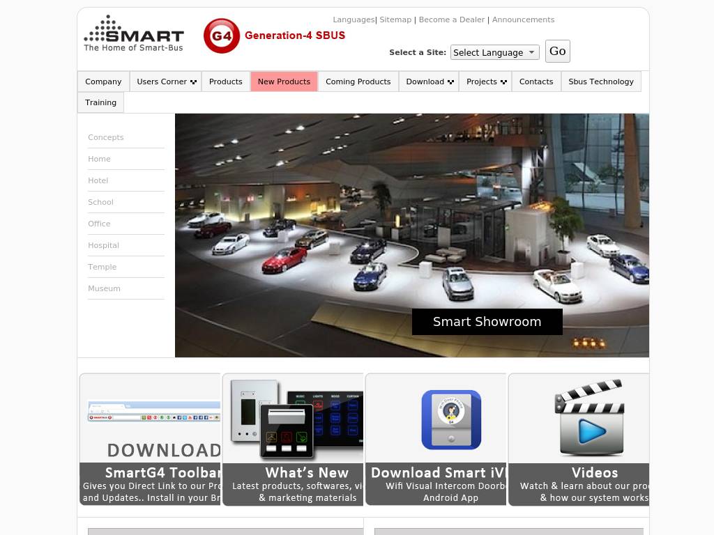714x535 pixels.
Task: Select Hotel in the sidebar concepts list
Action: click(98, 180)
